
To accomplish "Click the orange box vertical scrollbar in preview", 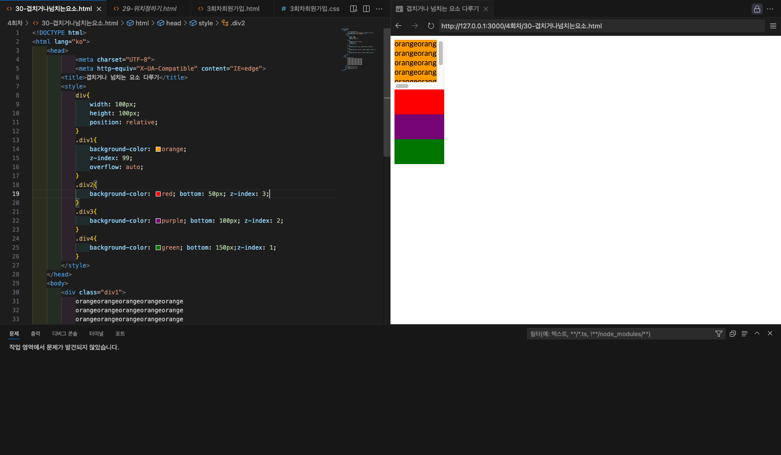I will (441, 53).
